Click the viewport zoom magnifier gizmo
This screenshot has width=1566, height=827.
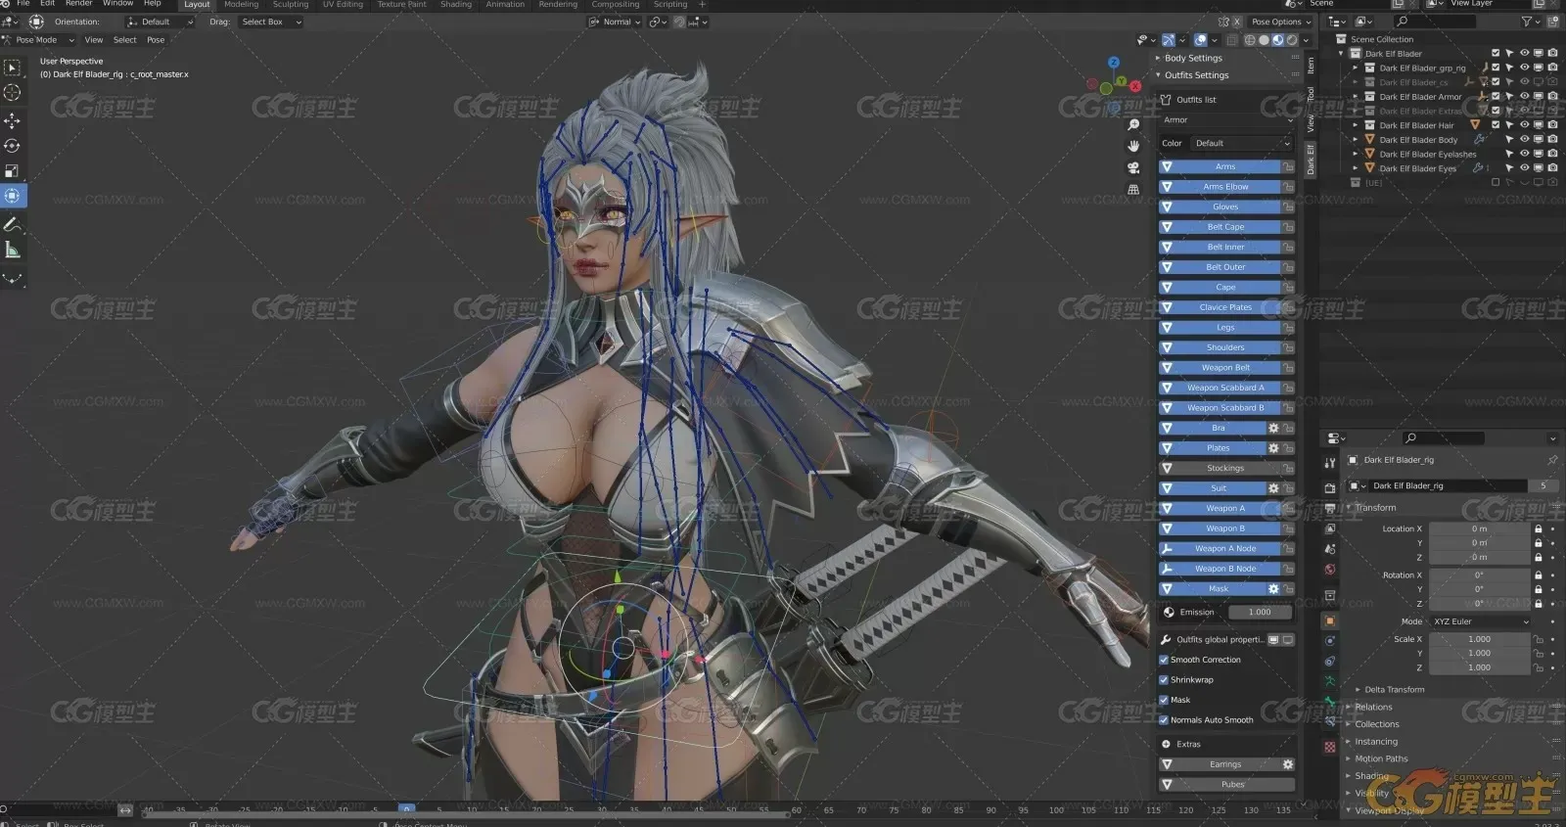click(1133, 125)
